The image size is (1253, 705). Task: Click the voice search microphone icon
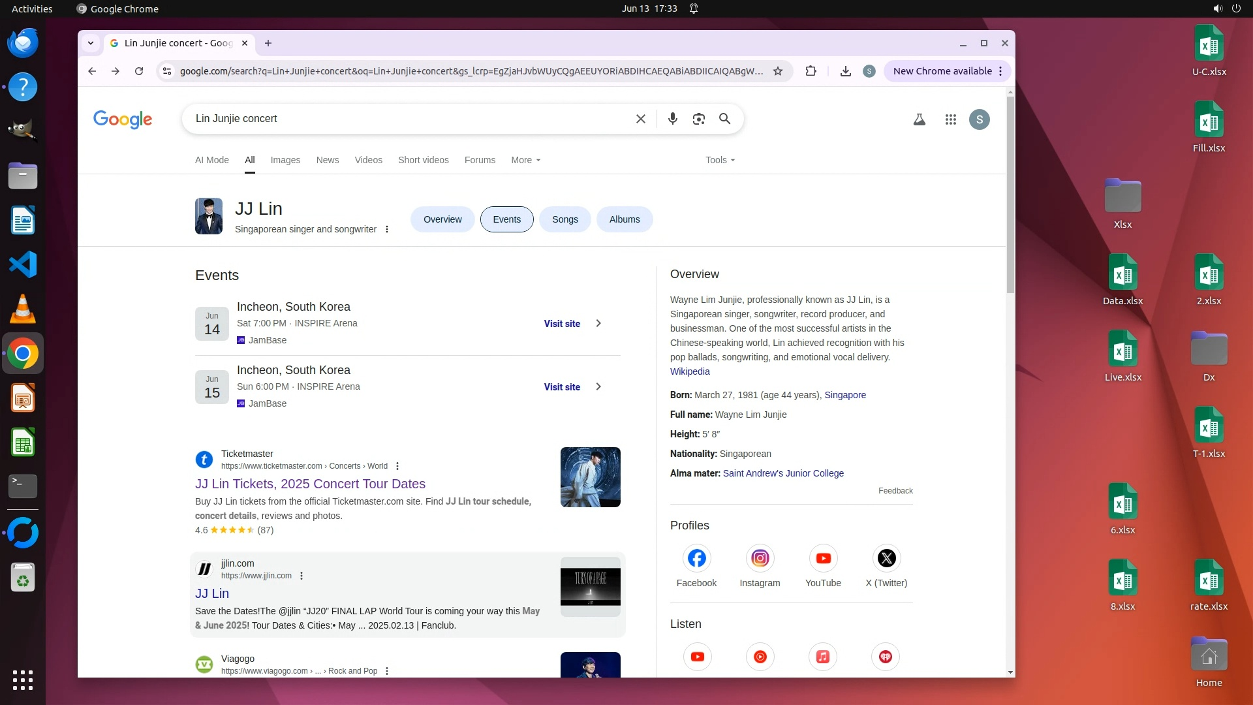click(x=672, y=119)
